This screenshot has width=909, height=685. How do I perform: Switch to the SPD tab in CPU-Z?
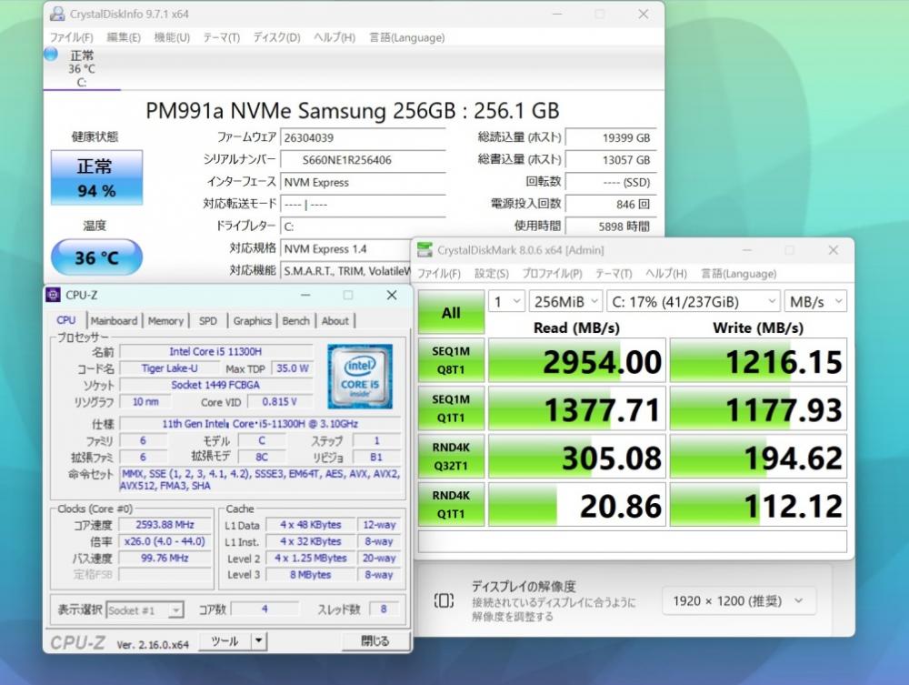(x=208, y=321)
